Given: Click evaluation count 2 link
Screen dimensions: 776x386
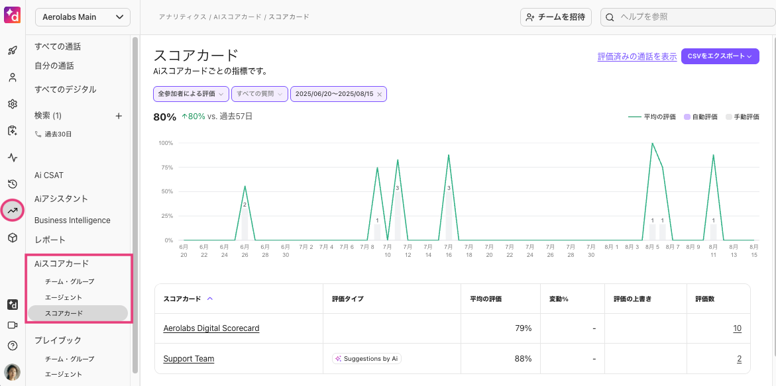Looking at the screenshot, I should [740, 359].
